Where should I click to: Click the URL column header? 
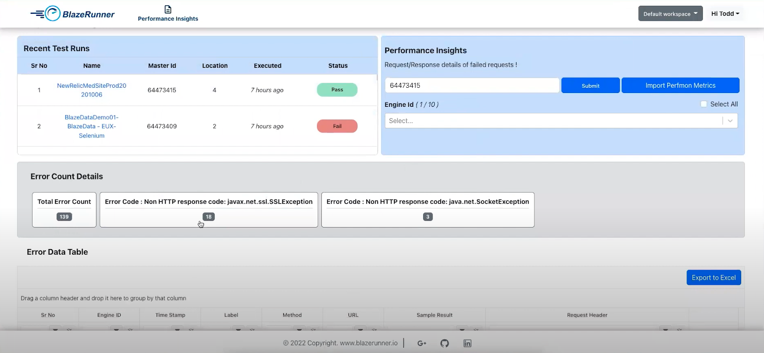[x=353, y=315]
